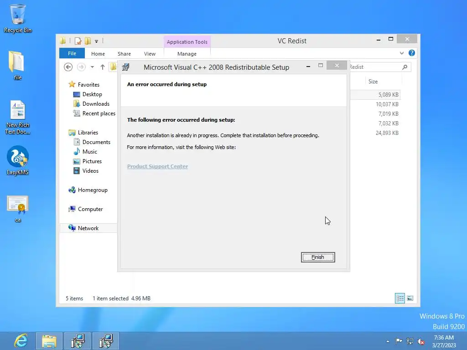The height and width of the screenshot is (350, 467).
Task: Open Downloads in navigation pane
Action: [96, 103]
